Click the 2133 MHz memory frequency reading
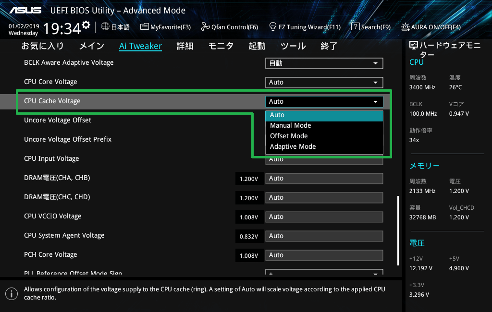The width and height of the screenshot is (492, 312). click(422, 191)
